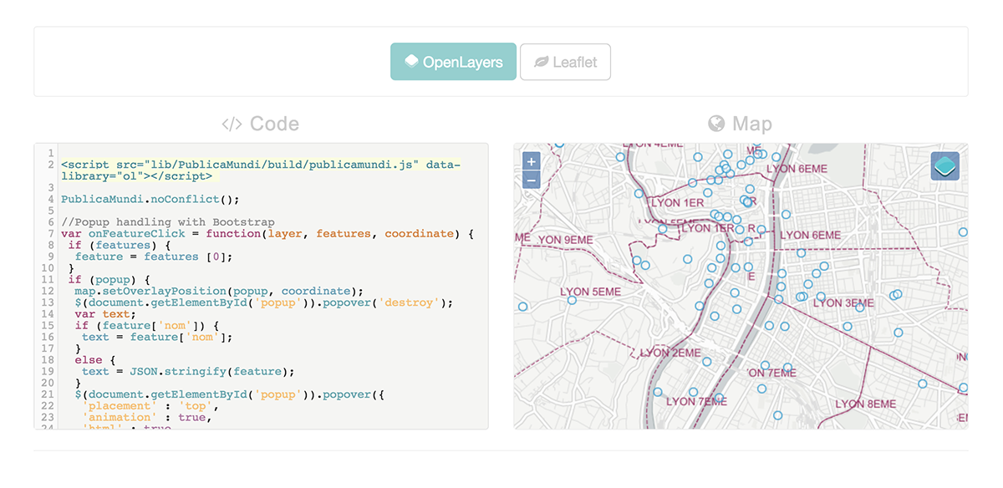Click the PublicaMundi.noConflict(); code line
1003x488 pixels.
150,199
